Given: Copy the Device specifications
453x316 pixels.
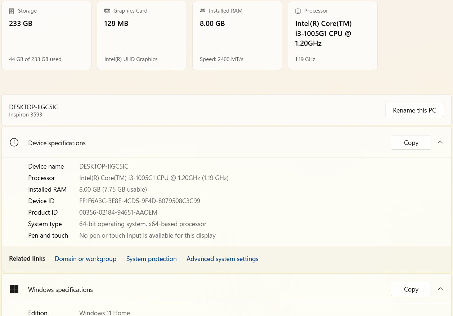Looking at the screenshot, I should click(x=411, y=143).
